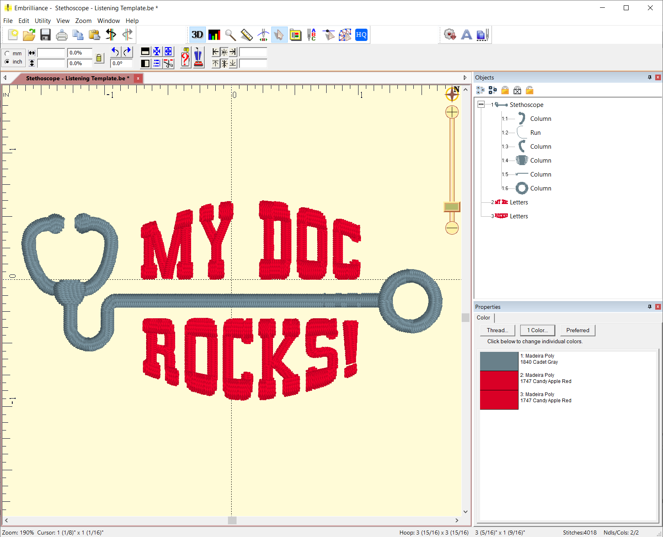Screen dimensions: 663x537
Task: Click the Cadet Gray color swatch
Action: 499,361
